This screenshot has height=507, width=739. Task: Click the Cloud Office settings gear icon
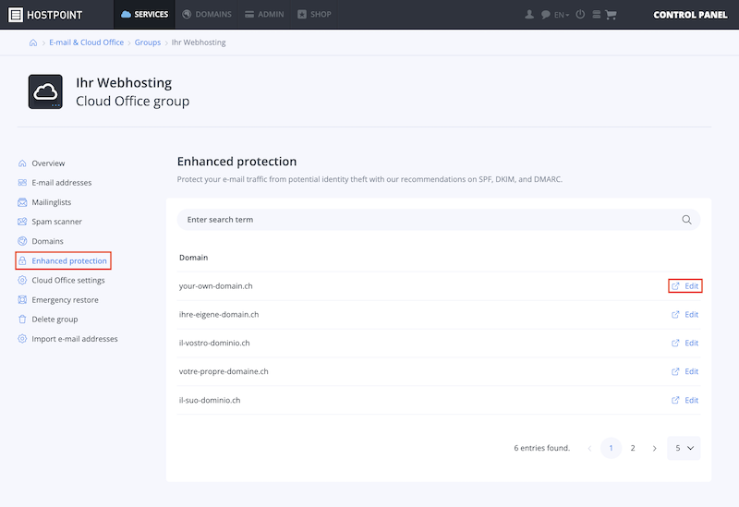pos(22,280)
